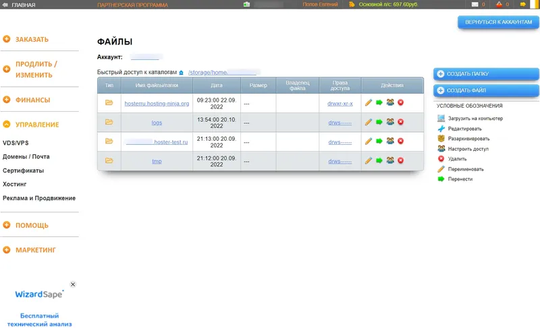This screenshot has height=328, width=540.
Task: Collapse the УПРАВЛЕНИЕ sidebar section
Action: pyautogui.click(x=7, y=125)
